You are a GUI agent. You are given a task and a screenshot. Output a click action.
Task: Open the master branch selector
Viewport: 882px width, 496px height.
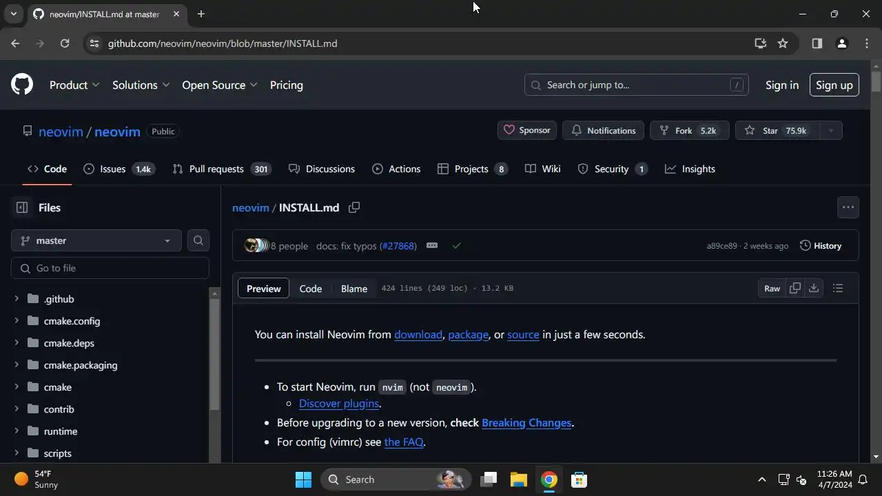click(96, 240)
